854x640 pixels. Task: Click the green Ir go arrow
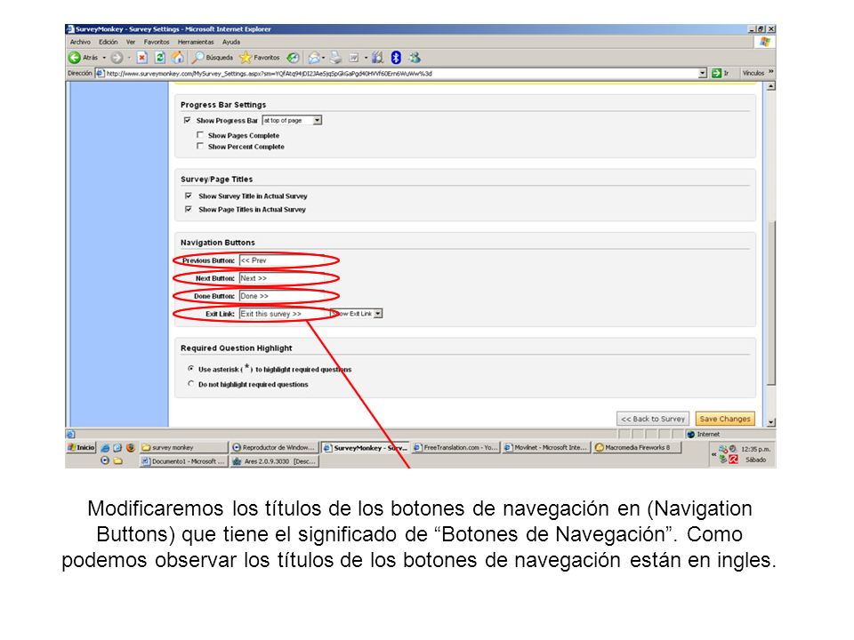717,73
